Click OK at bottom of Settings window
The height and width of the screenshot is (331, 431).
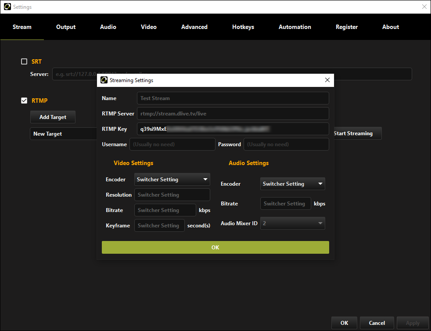(x=344, y=323)
